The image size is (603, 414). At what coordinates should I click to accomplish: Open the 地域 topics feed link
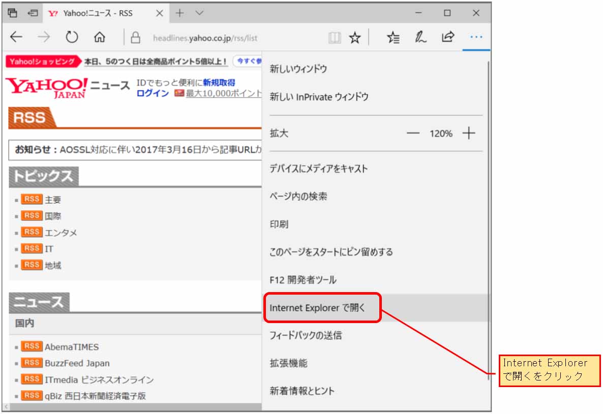pyautogui.click(x=53, y=265)
